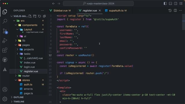Open the Explorer view in activity bar
This screenshot has height=104, width=185.
[x=5, y=12]
